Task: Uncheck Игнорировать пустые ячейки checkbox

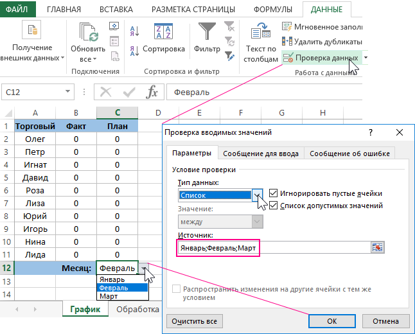Action: (x=274, y=193)
